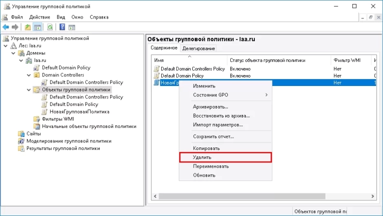
Task: Select НоваяГрупповаяПолитика in the left tree
Action: point(79,112)
